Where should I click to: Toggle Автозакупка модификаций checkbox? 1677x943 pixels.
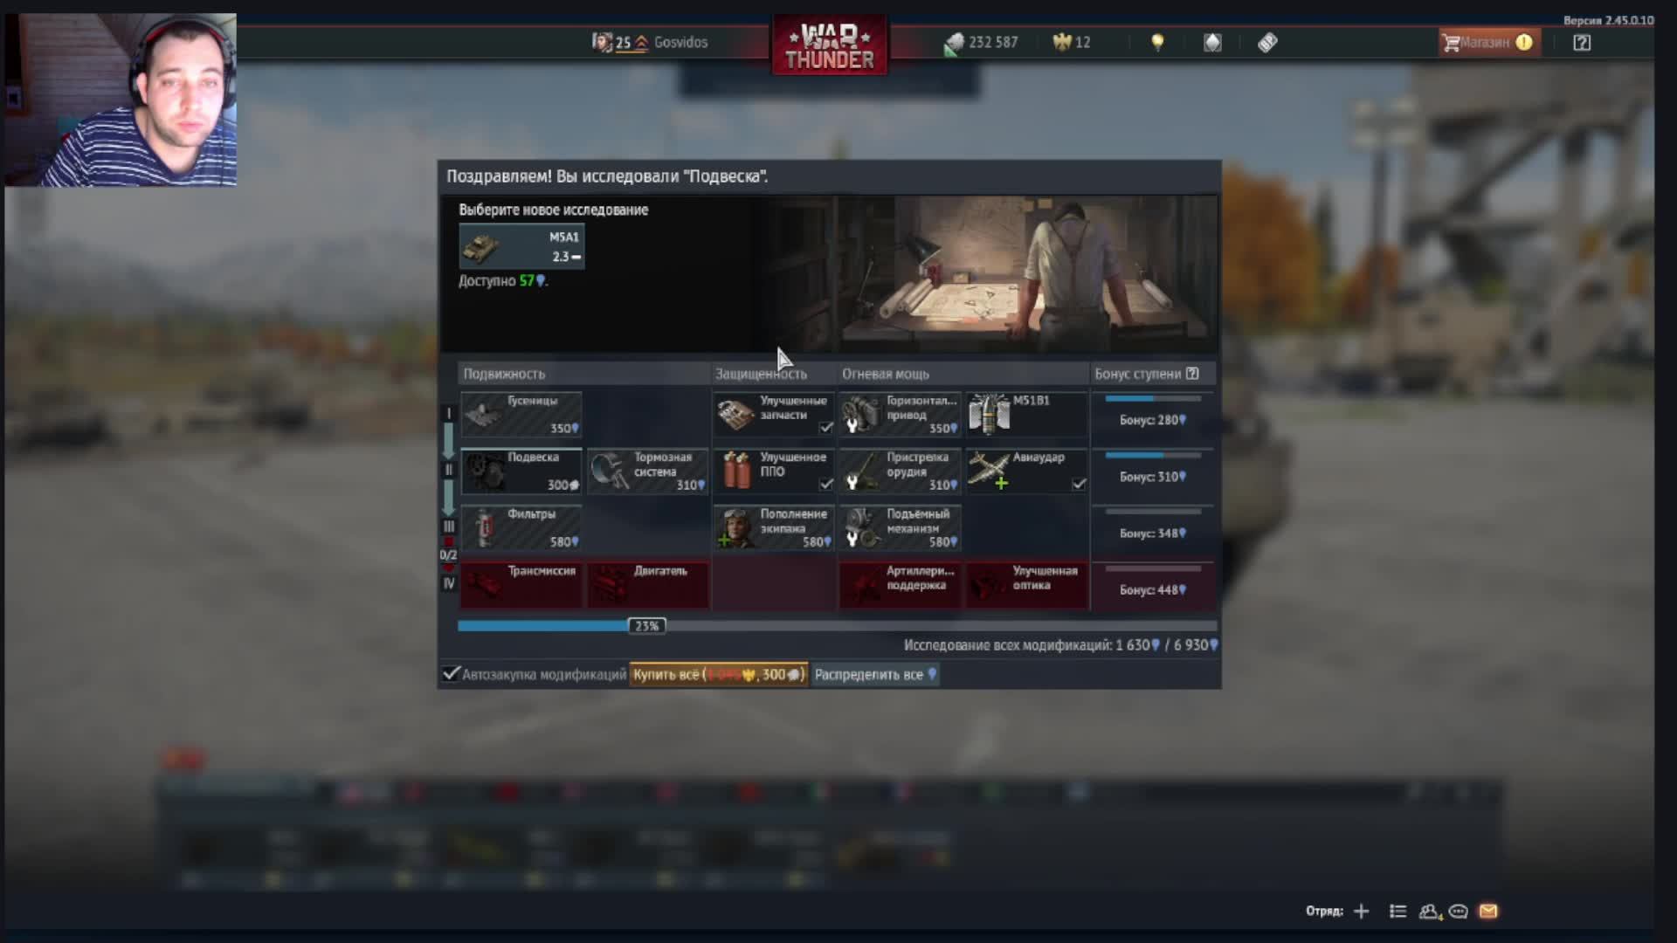(451, 674)
